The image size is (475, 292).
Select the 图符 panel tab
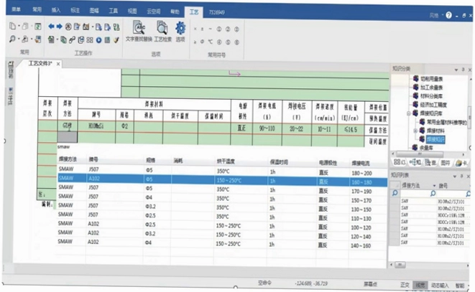pyautogui.click(x=446, y=163)
